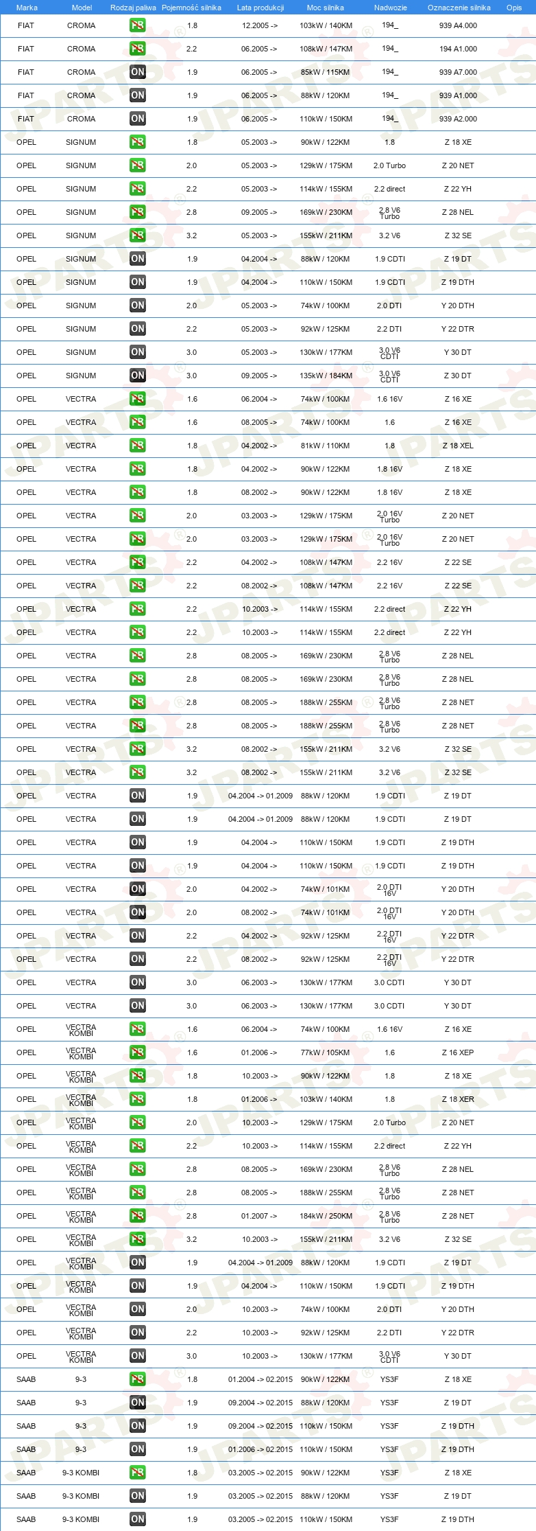Image resolution: width=536 pixels, height=1531 pixels.
Task: Select petrol icon in VECTRA KOMBI Z 32 SE row
Action: (138, 1239)
